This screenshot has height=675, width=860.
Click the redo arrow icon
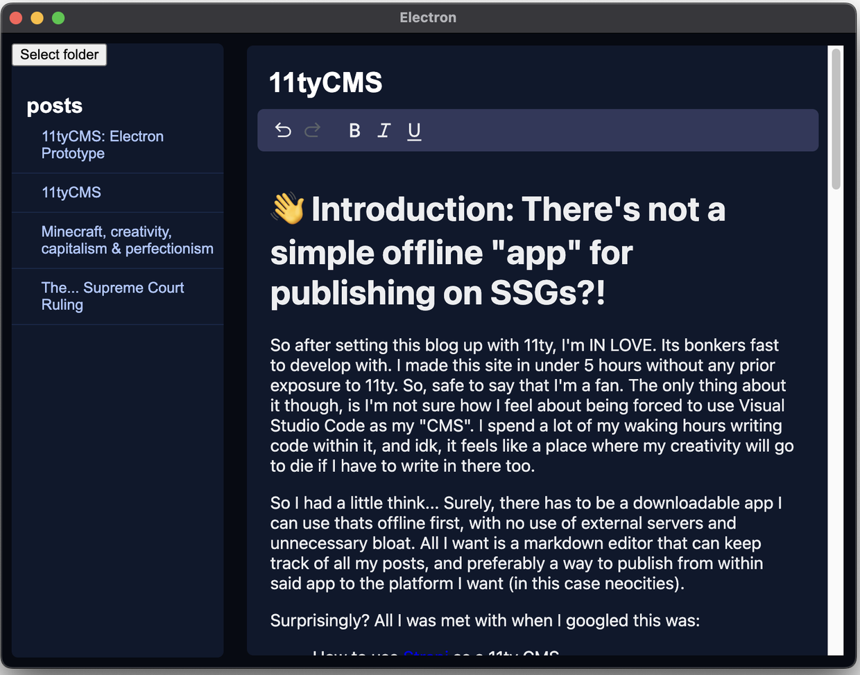pyautogui.click(x=313, y=130)
